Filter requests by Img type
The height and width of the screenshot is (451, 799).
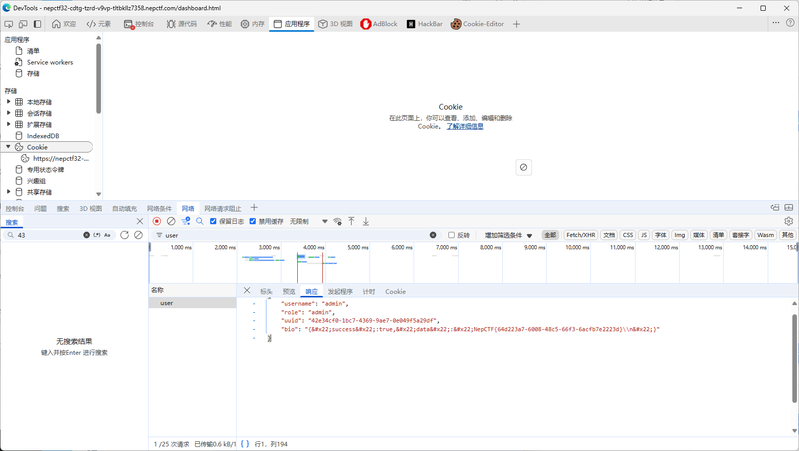point(680,235)
